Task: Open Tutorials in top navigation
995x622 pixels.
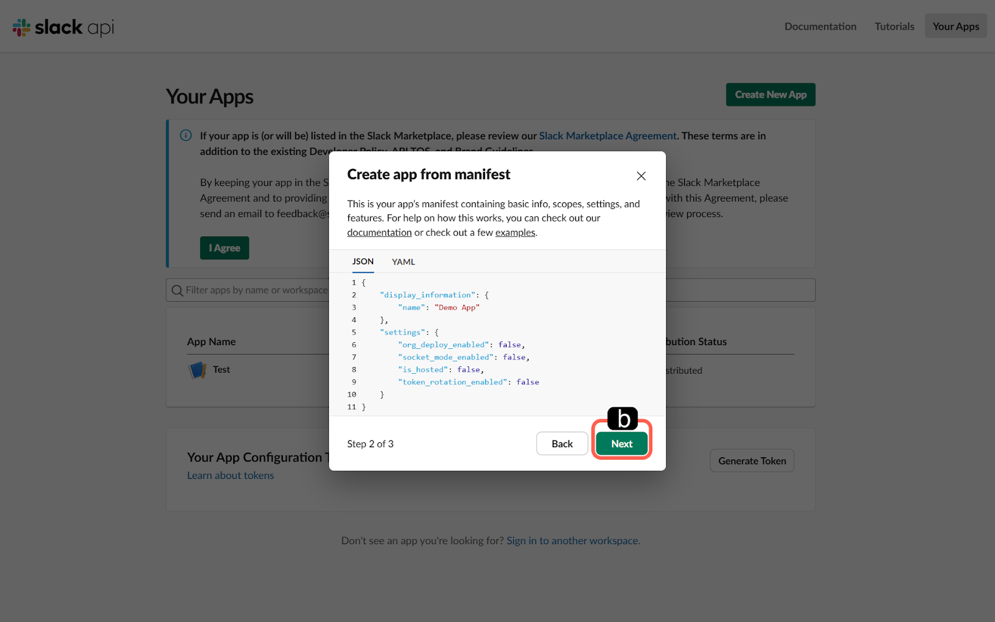Action: pos(894,26)
